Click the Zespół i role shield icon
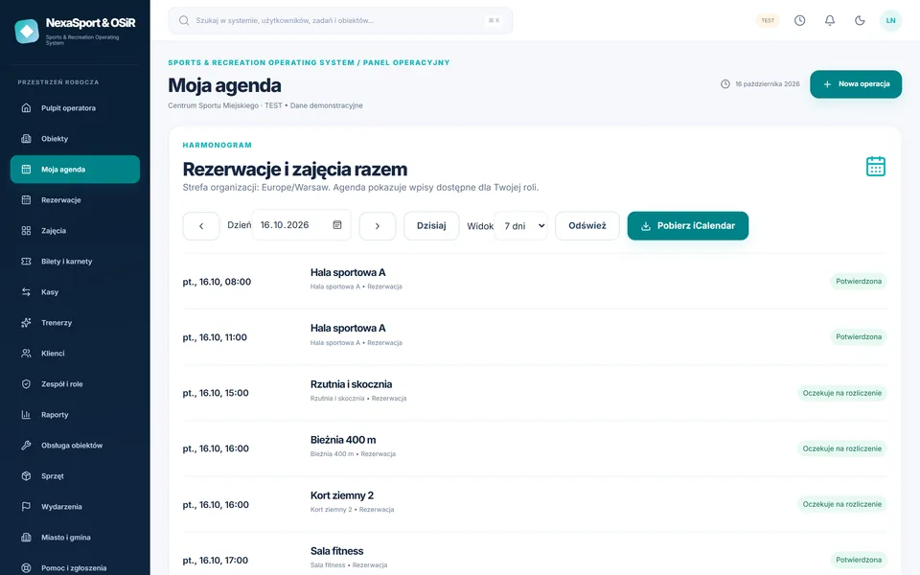 [x=26, y=383]
